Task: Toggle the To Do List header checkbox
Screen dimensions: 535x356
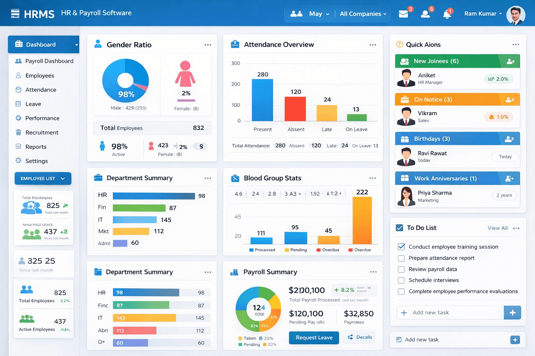Action: point(400,228)
